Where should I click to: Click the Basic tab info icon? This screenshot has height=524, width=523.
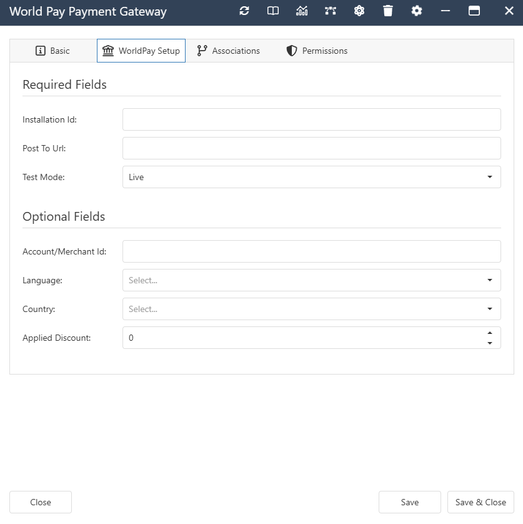(x=39, y=51)
